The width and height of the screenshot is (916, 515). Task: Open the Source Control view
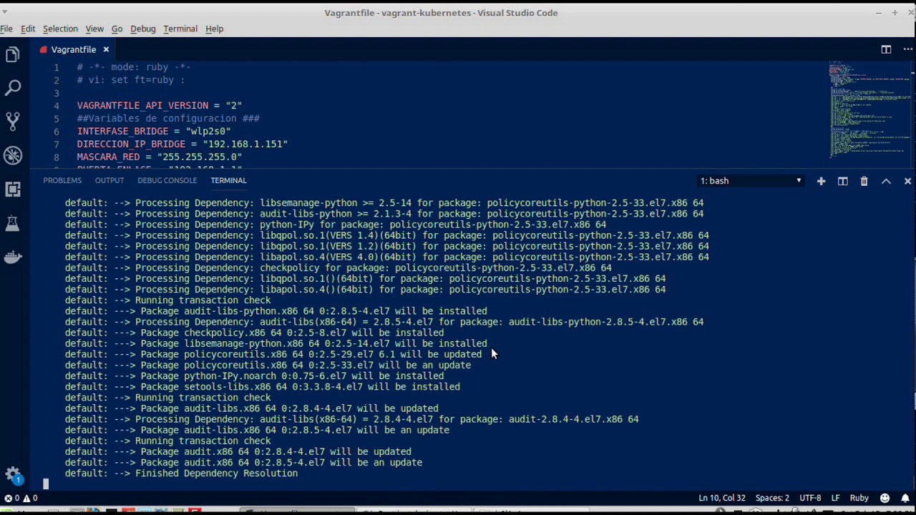pos(12,122)
